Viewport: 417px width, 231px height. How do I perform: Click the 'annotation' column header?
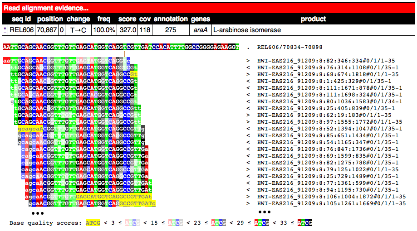pyautogui.click(x=171, y=19)
